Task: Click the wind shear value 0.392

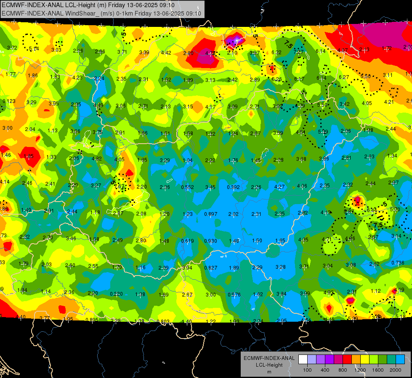Action: (233, 187)
